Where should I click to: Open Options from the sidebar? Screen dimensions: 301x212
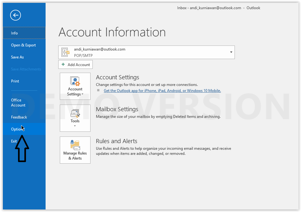24,129
